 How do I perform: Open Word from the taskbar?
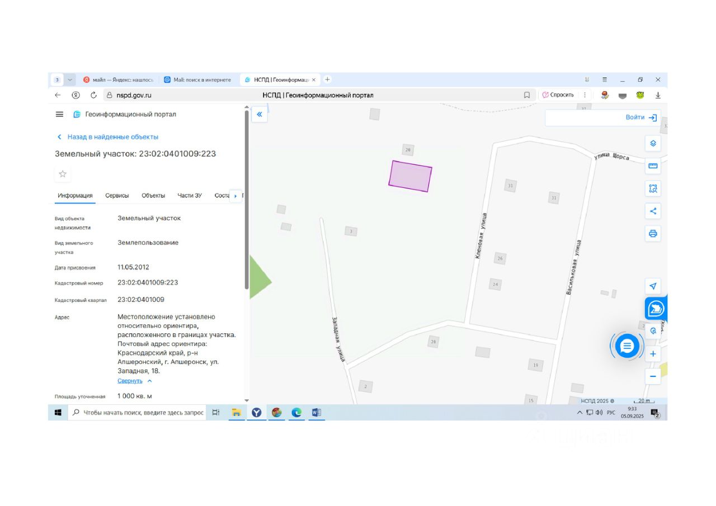316,413
